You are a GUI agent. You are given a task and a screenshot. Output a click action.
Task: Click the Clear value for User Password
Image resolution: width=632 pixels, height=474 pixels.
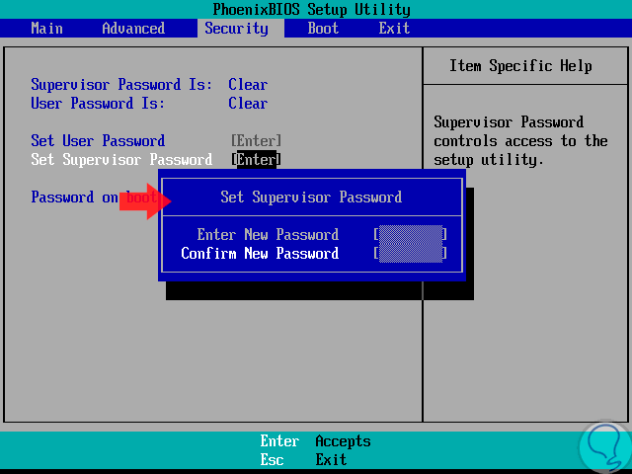coord(248,103)
